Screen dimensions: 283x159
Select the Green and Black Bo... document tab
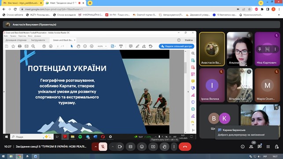coord(62,40)
